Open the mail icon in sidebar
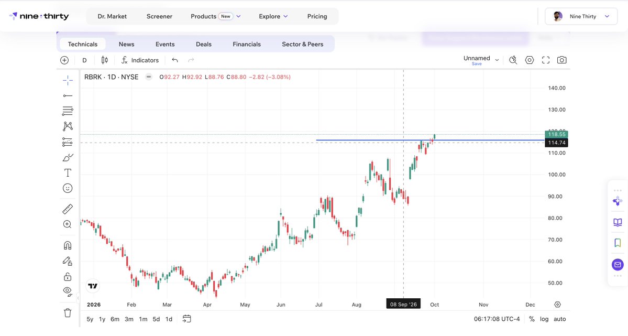Image resolution: width=628 pixels, height=336 pixels. [x=618, y=265]
